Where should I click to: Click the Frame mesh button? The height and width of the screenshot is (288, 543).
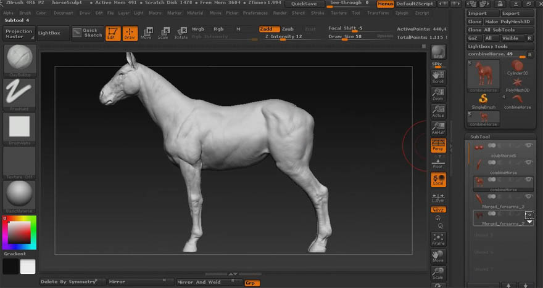pos(438,239)
